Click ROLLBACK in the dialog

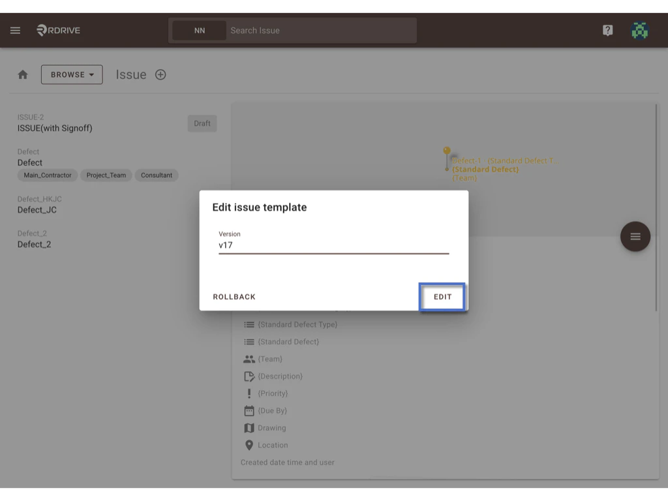[x=234, y=297]
